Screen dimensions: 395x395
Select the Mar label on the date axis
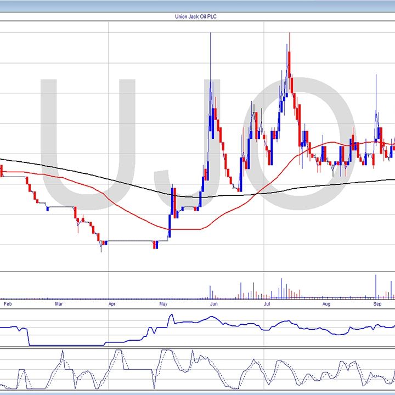[59, 303]
